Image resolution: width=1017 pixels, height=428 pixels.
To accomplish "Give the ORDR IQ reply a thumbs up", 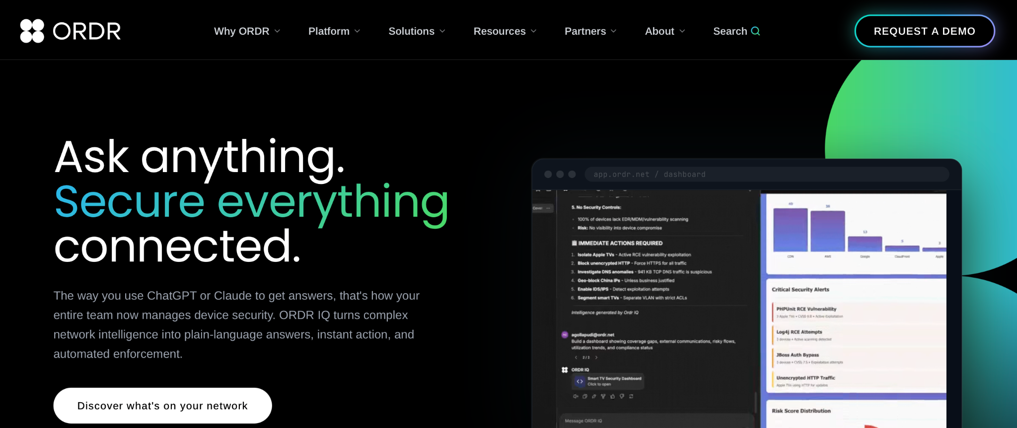I will [x=612, y=396].
